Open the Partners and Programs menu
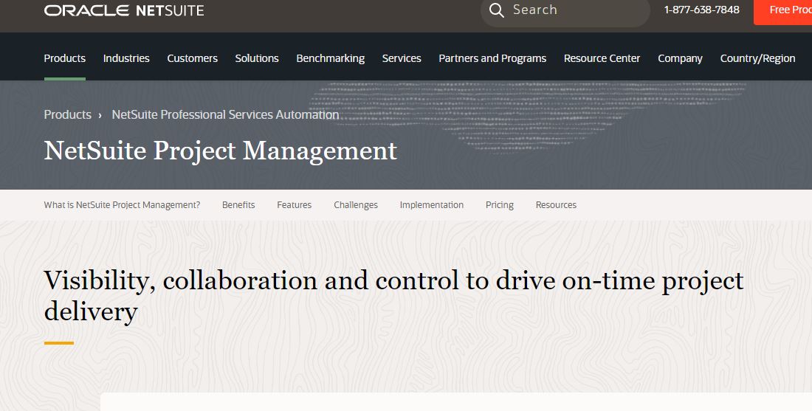Viewport: 812px width, 411px height. (492, 58)
